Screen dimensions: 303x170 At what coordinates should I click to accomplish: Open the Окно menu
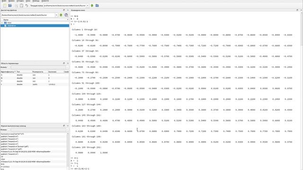pos(28,1)
